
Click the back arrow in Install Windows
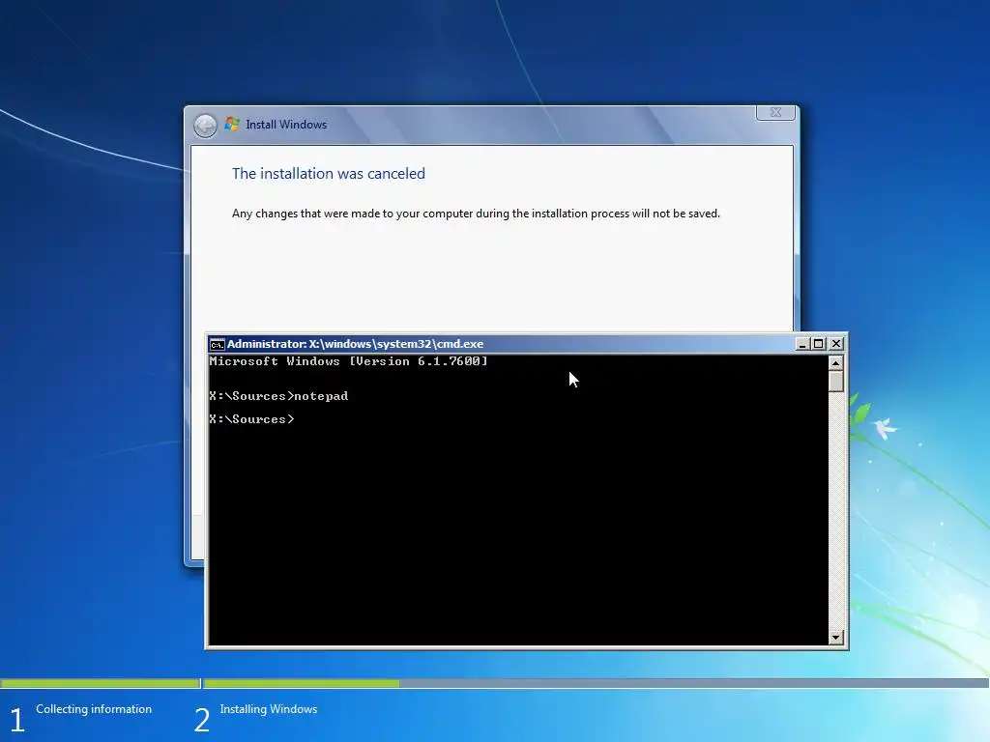[x=205, y=126]
